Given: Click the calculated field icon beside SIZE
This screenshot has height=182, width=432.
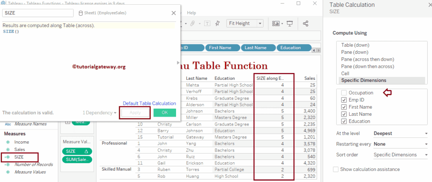Looking at the screenshot, I should pos(7,157).
